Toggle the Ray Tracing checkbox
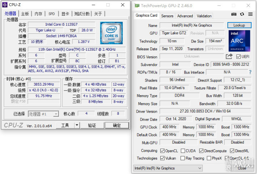 182,158
